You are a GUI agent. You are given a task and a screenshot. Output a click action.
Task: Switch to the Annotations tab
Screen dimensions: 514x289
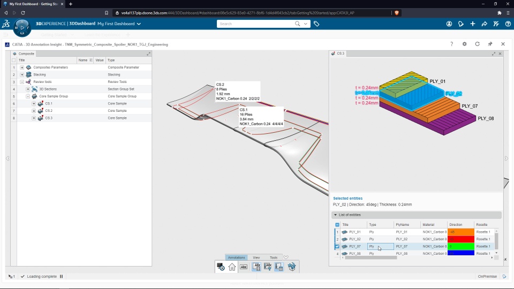(x=236, y=257)
